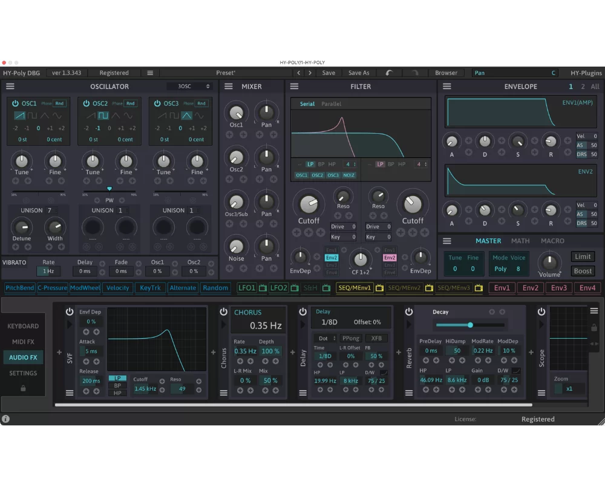The width and height of the screenshot is (605, 484).
Task: Open main menu next to Registered
Action: pyautogui.click(x=150, y=73)
